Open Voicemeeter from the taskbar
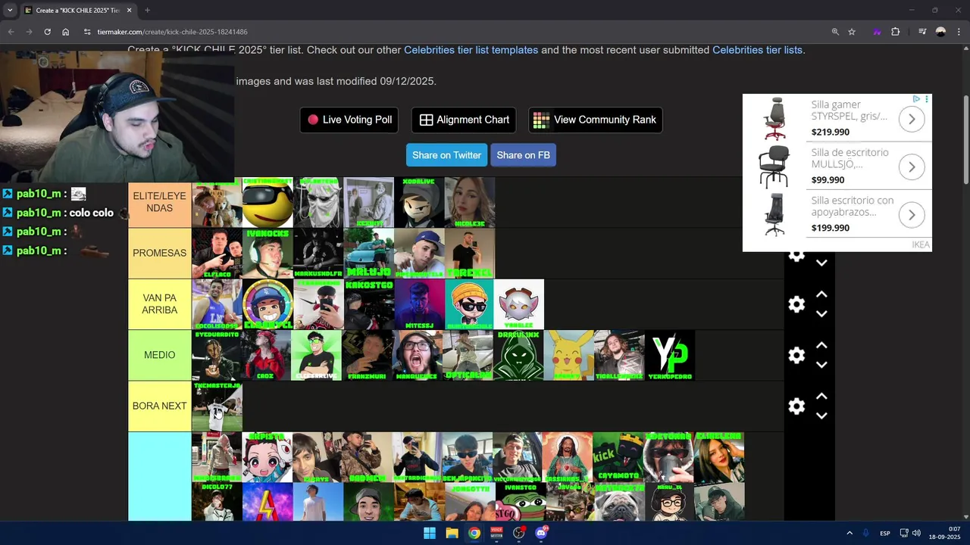The image size is (970, 545). [x=496, y=533]
